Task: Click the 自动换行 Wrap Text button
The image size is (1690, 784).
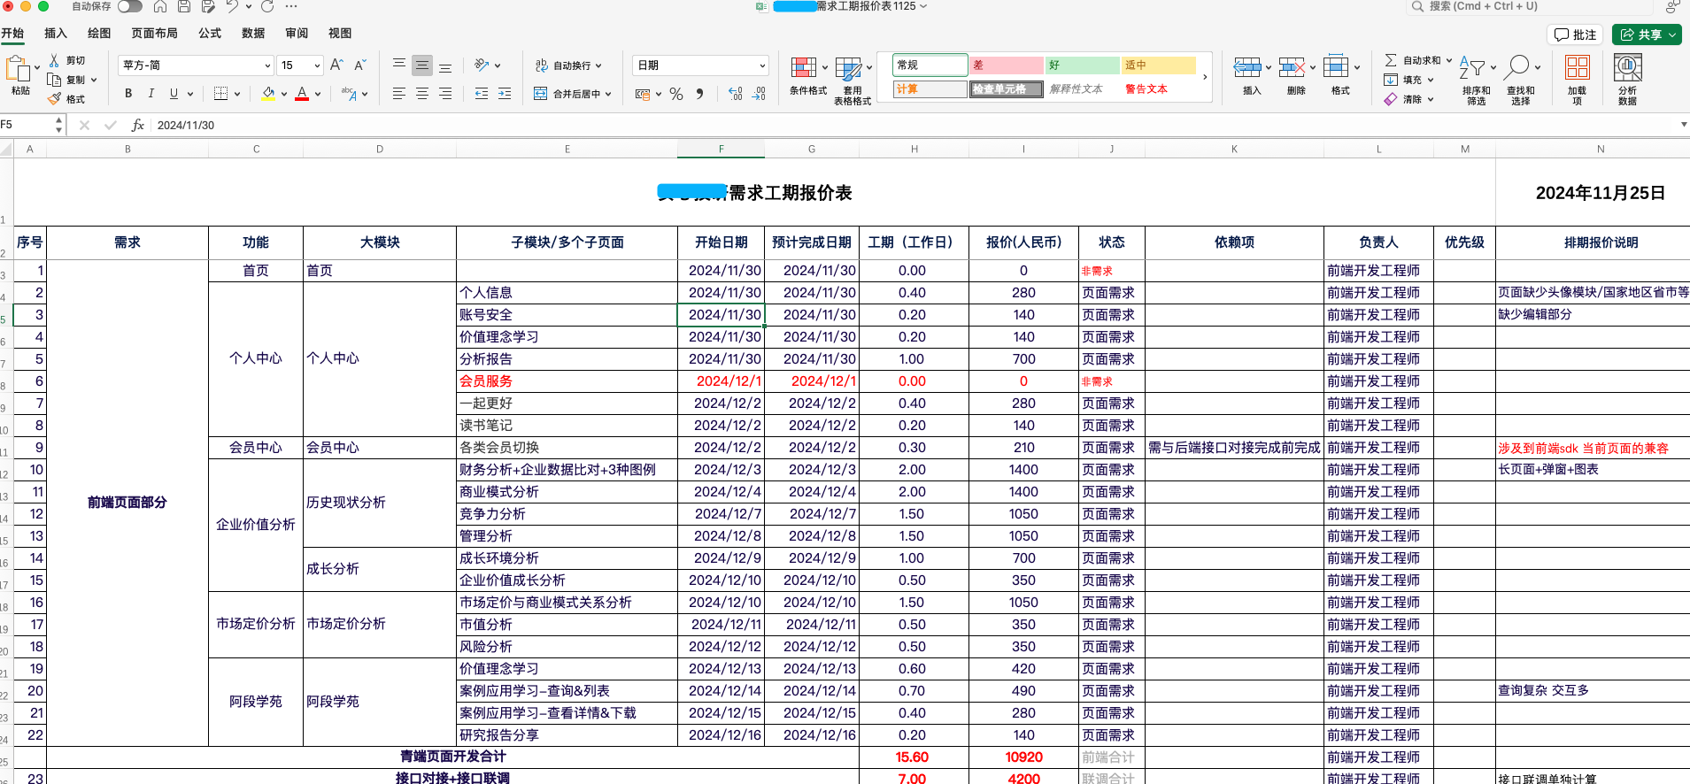Action: click(x=568, y=65)
